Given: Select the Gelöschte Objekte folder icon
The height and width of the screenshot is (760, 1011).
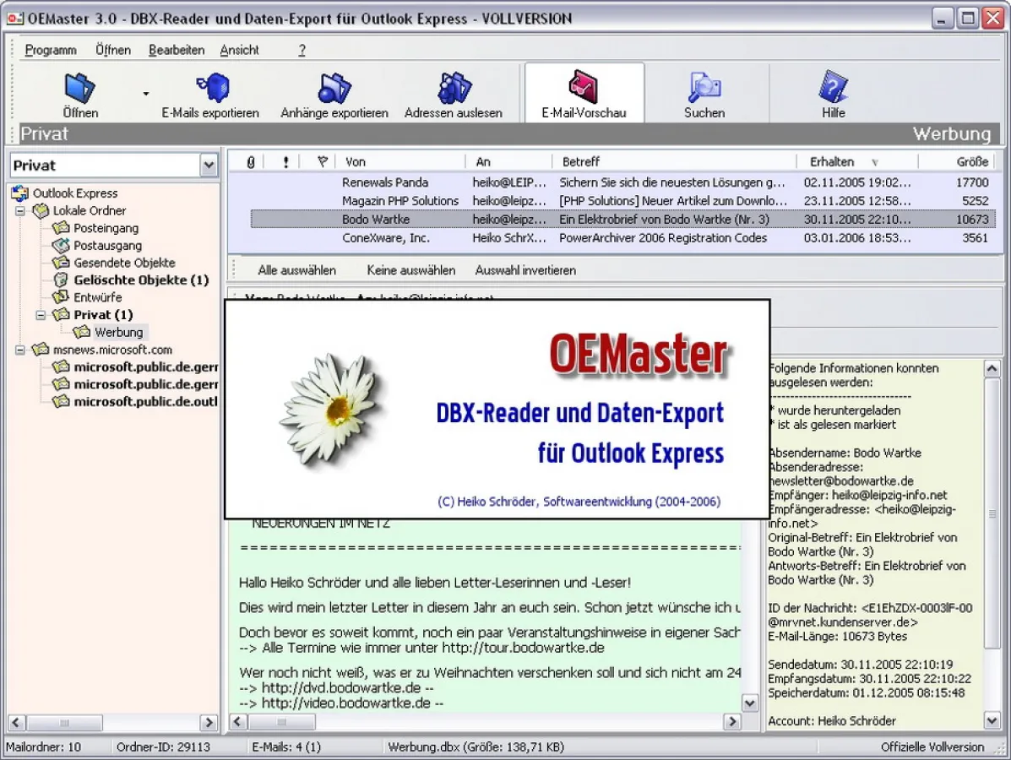Looking at the screenshot, I should [x=61, y=280].
